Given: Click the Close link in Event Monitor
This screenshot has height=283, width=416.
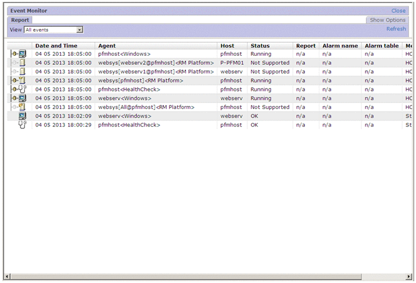Looking at the screenshot, I should [398, 11].
